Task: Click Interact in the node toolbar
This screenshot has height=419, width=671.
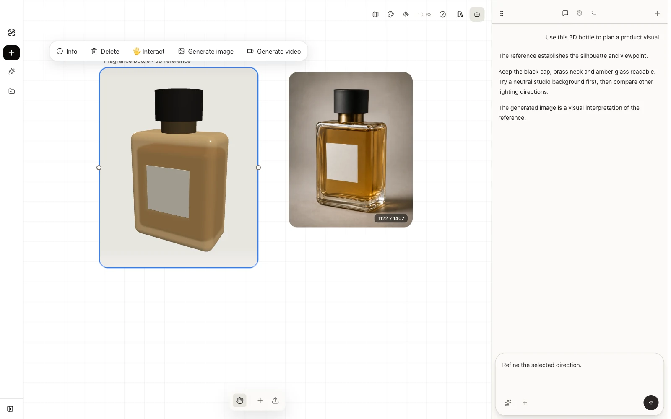Action: 149,52
